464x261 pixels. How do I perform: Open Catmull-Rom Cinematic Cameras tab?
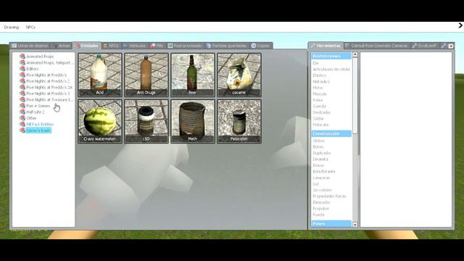point(377,46)
